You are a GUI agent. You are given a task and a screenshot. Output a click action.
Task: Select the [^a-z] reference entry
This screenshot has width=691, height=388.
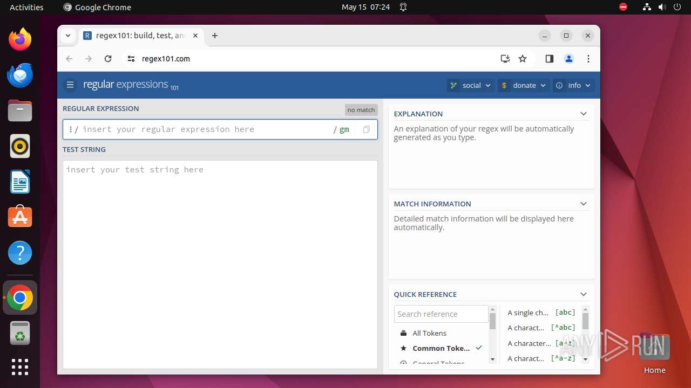541,358
